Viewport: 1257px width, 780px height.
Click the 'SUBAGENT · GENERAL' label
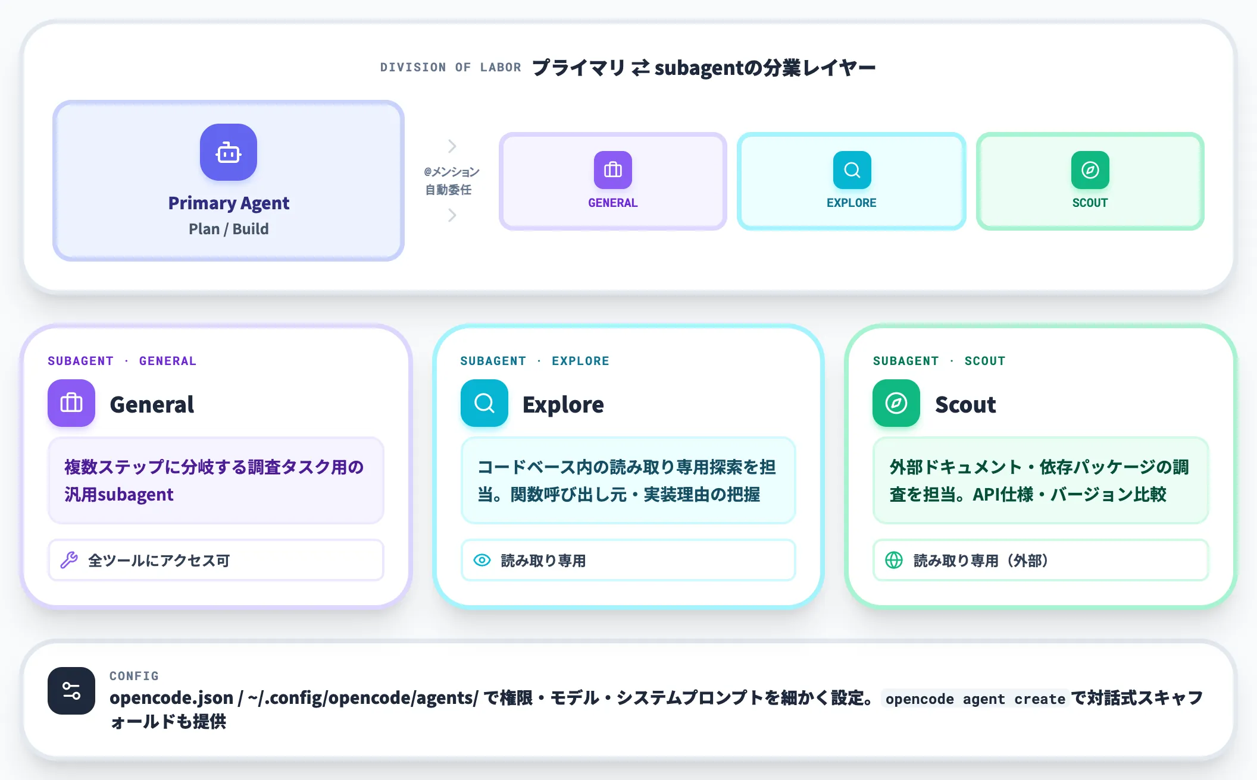click(122, 361)
